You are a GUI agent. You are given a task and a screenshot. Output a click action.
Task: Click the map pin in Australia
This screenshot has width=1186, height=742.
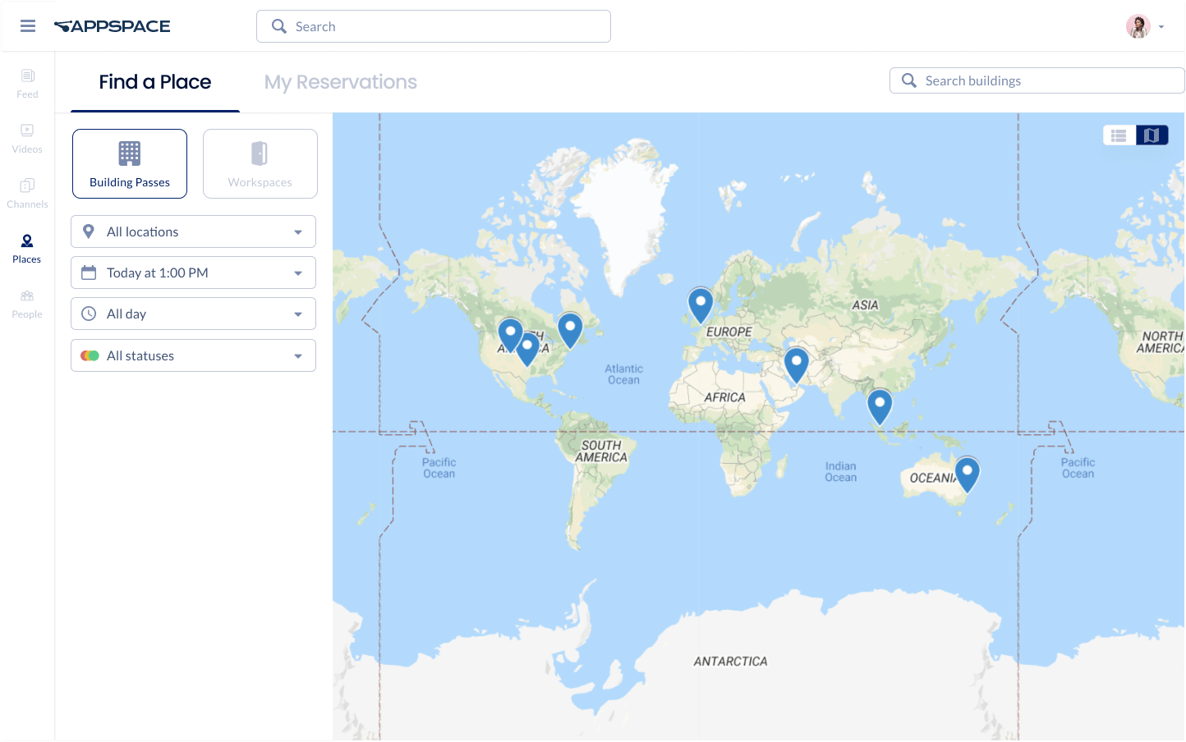(x=967, y=473)
